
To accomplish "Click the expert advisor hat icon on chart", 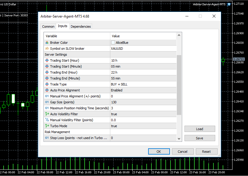I will pyautogui.click(x=229, y=4).
